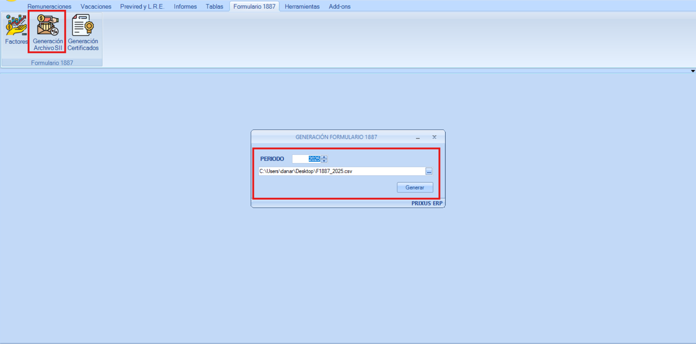Decrease the PERIODO year with down arrow
This screenshot has width=696, height=344.
(324, 161)
